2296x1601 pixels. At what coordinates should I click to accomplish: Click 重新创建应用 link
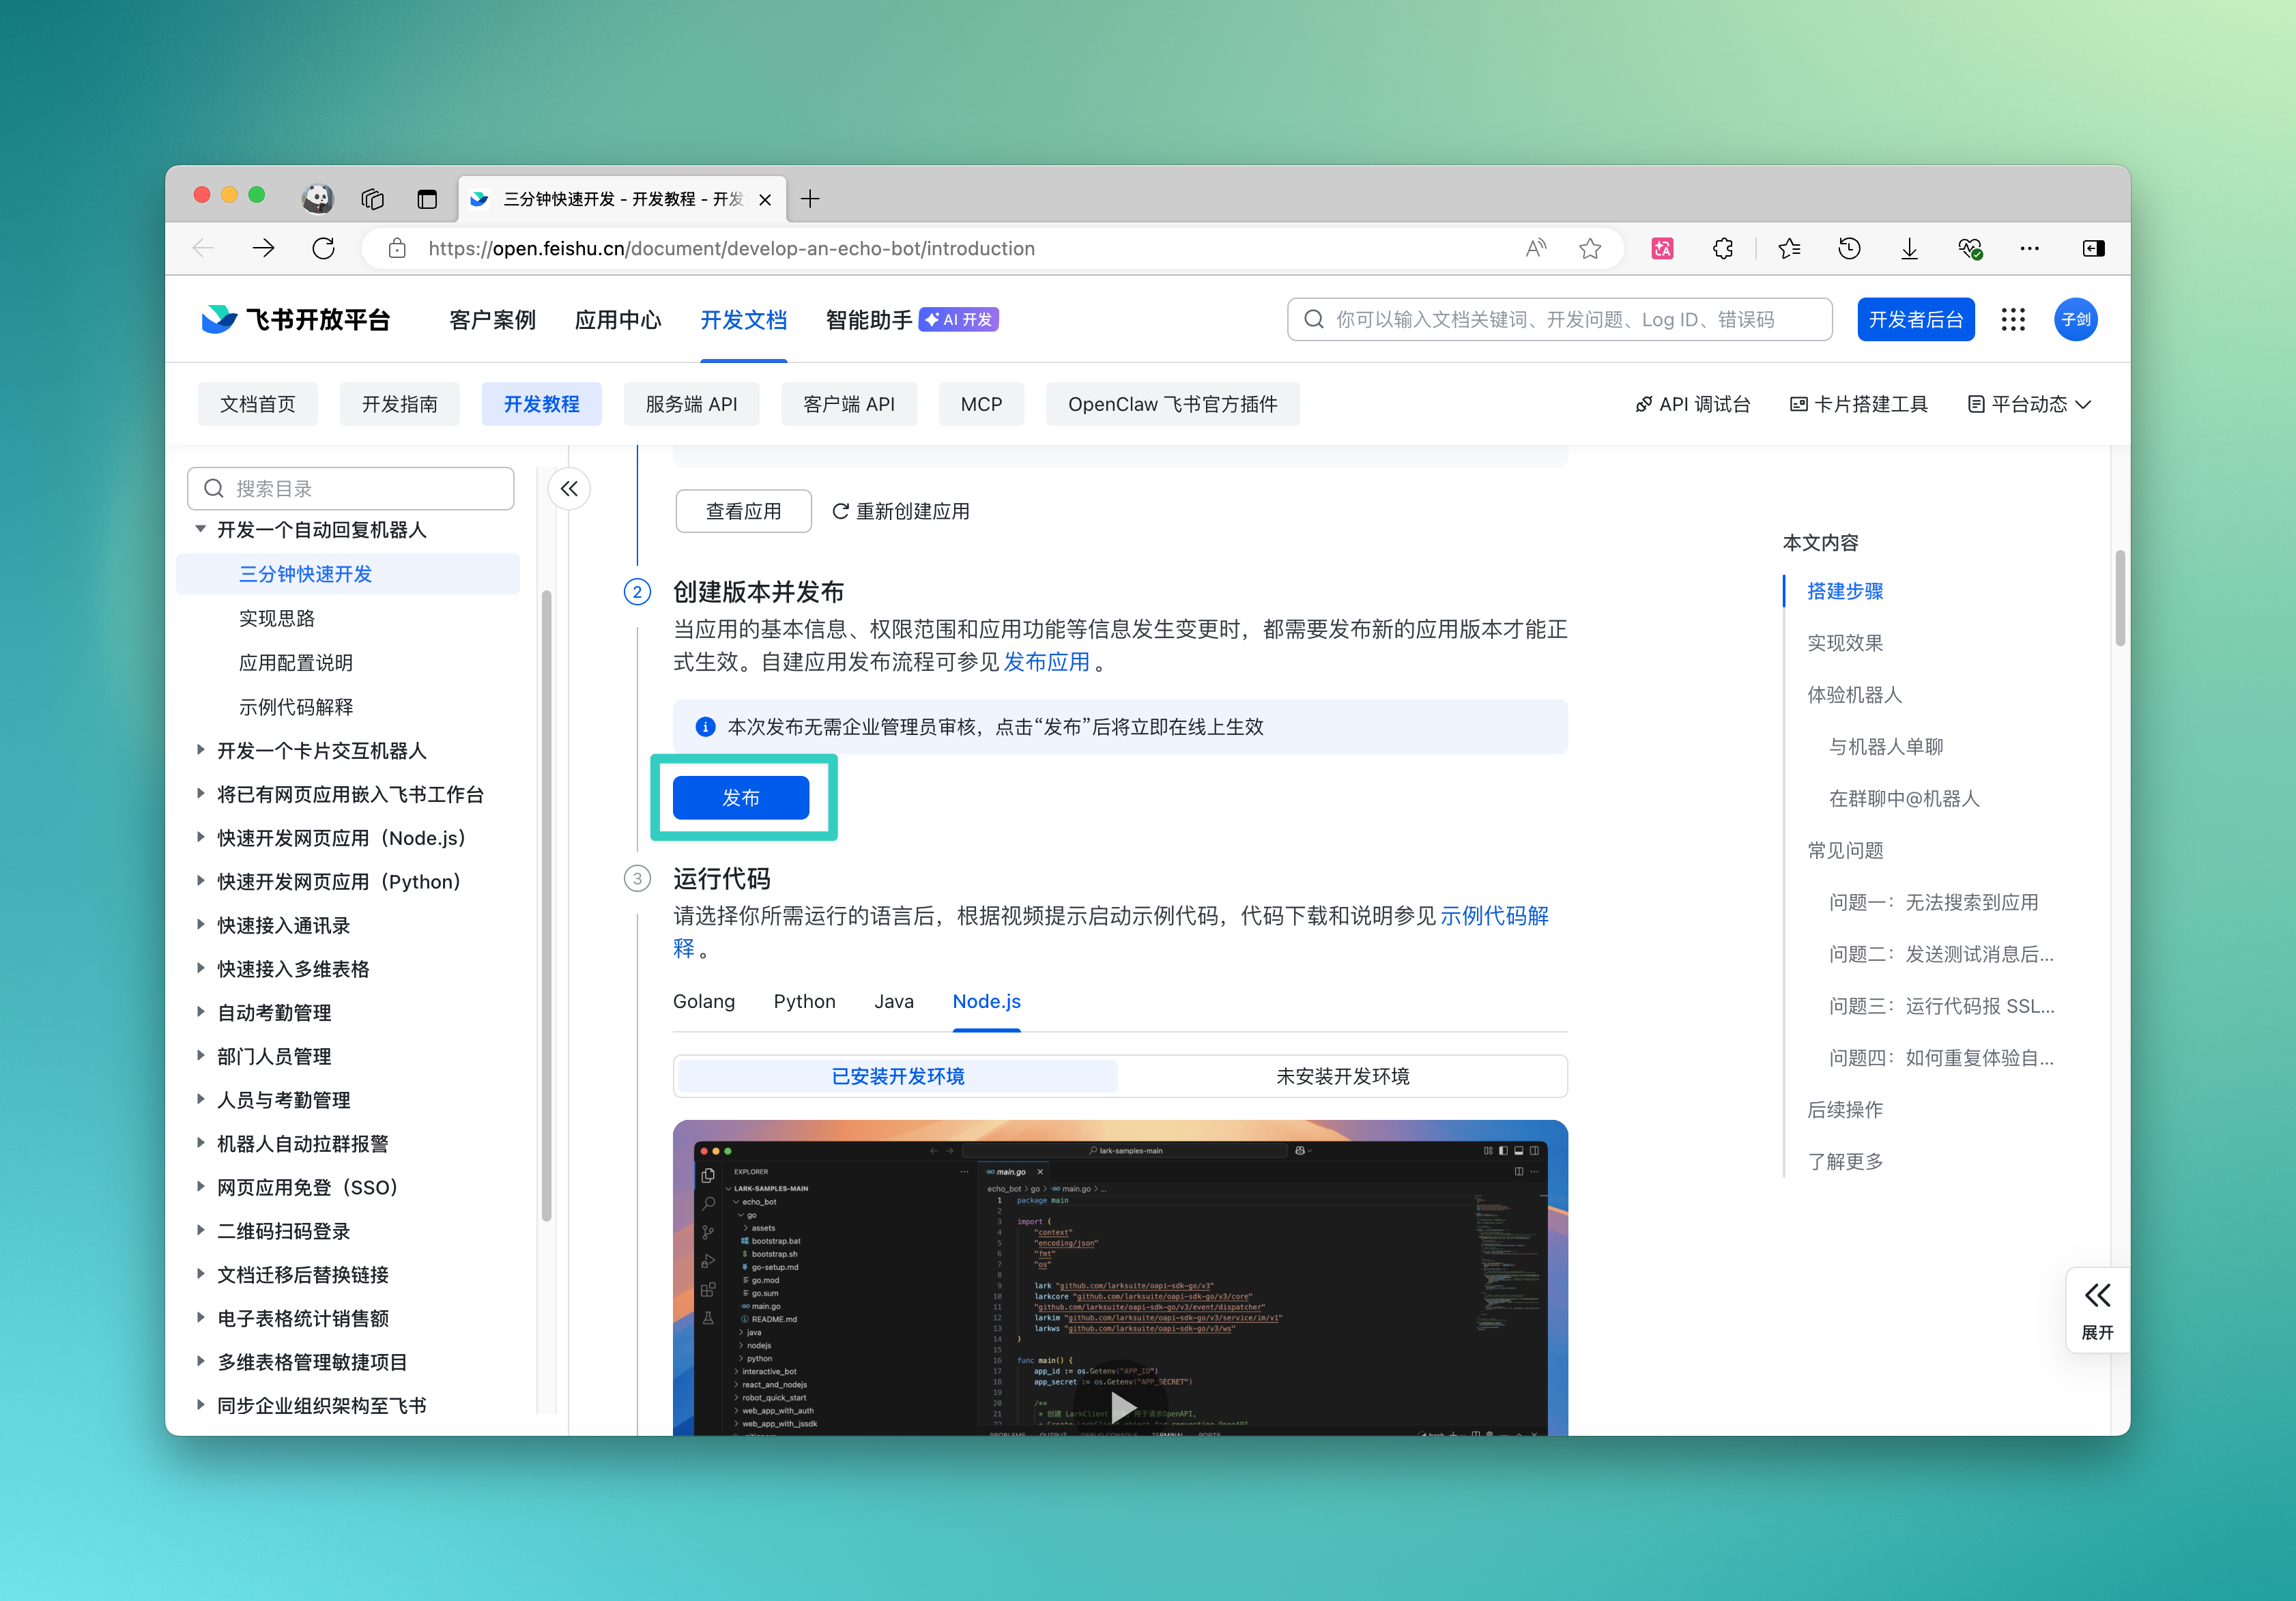(901, 511)
